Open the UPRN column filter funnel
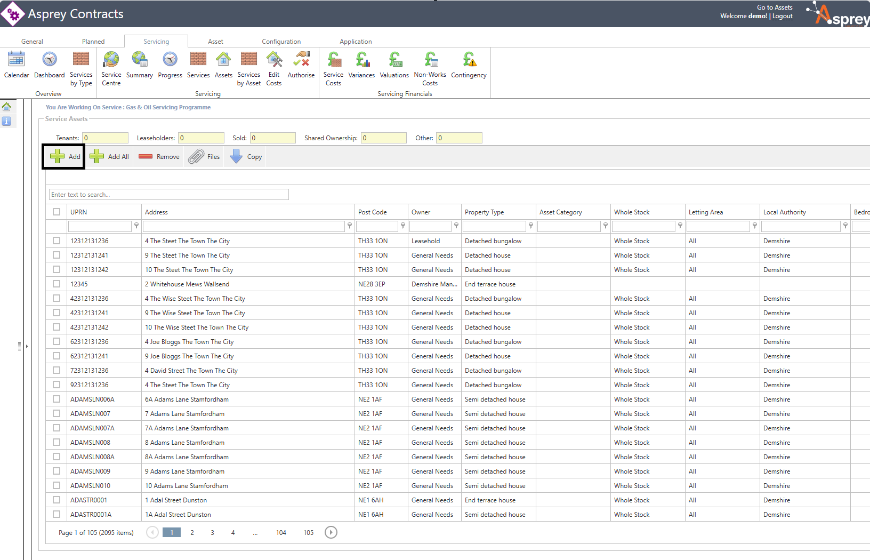Image resolution: width=870 pixels, height=560 pixels. (136, 226)
